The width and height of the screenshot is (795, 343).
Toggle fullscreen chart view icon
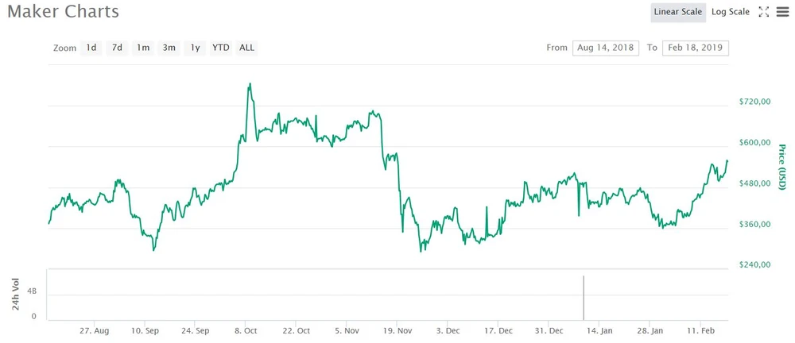click(x=764, y=12)
